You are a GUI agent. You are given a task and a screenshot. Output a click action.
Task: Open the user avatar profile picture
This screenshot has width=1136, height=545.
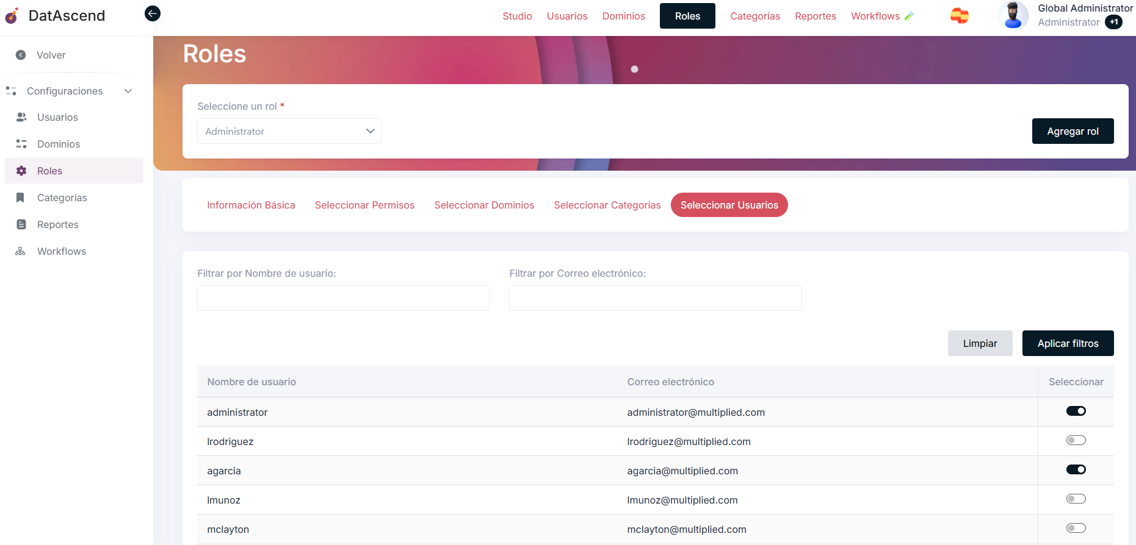tap(1013, 15)
